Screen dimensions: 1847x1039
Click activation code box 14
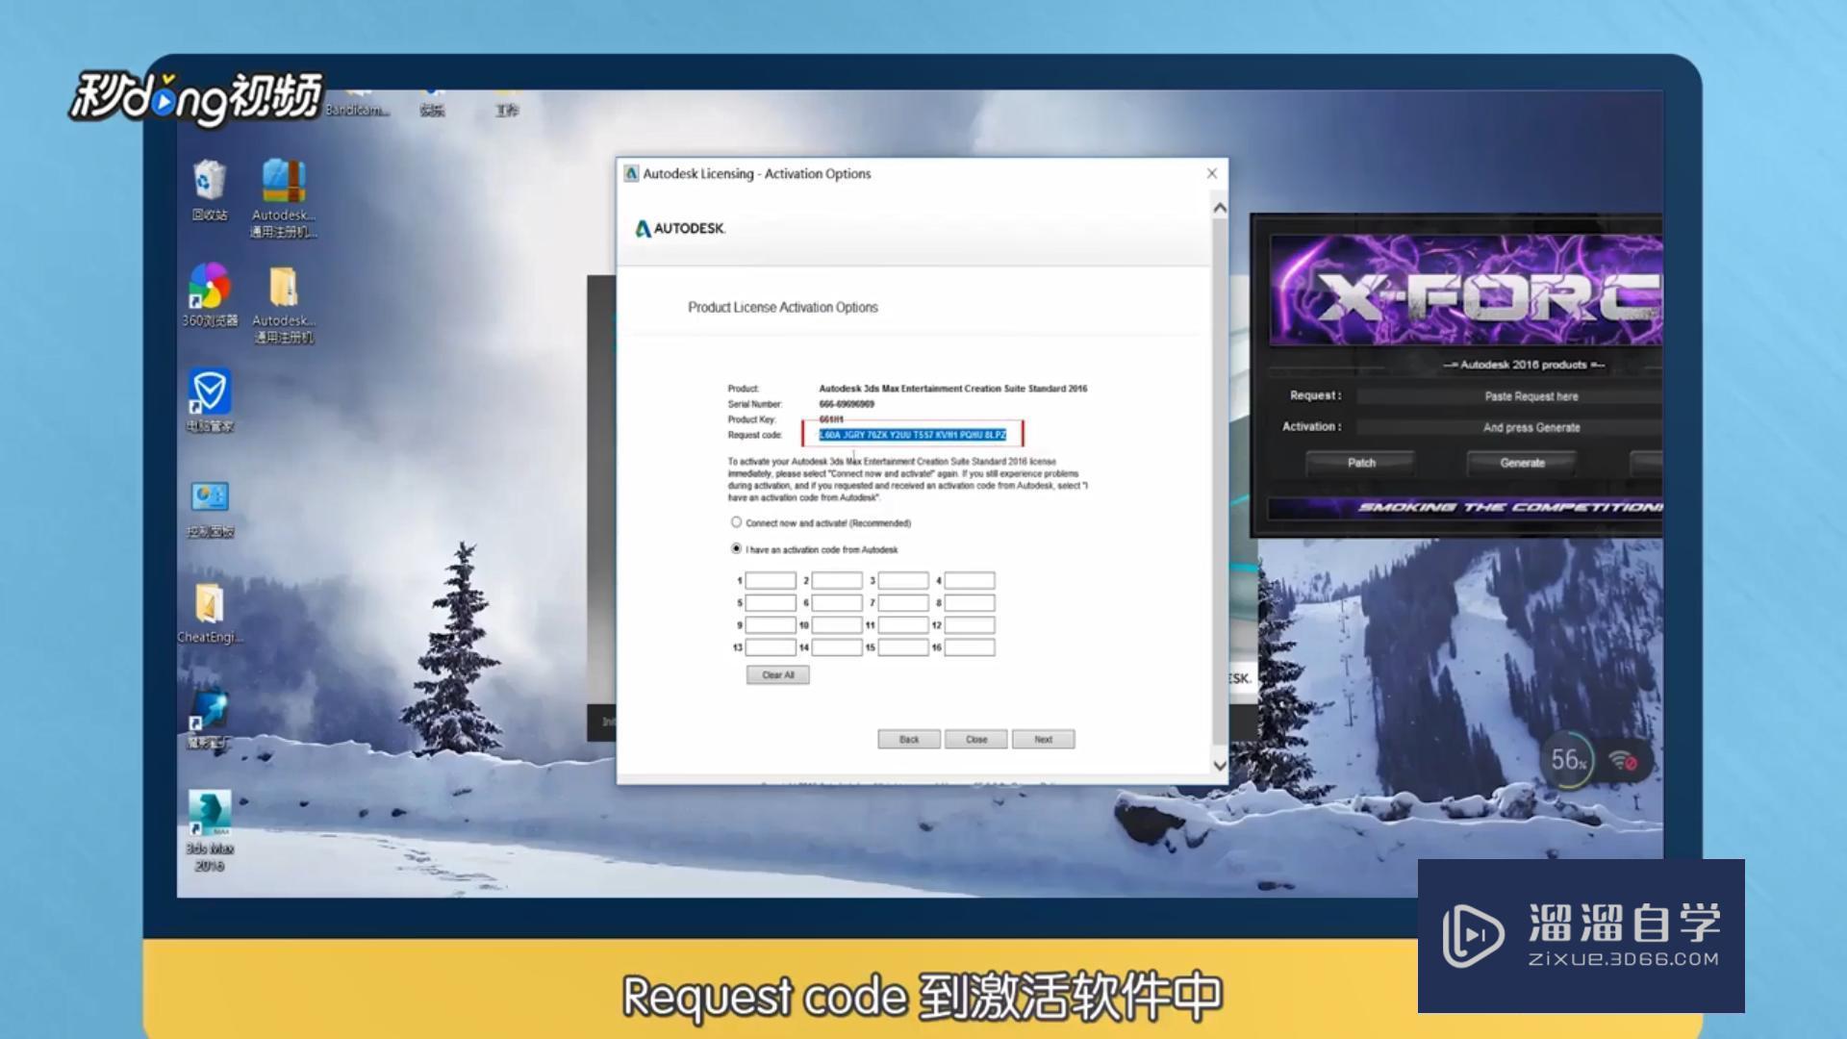837,647
